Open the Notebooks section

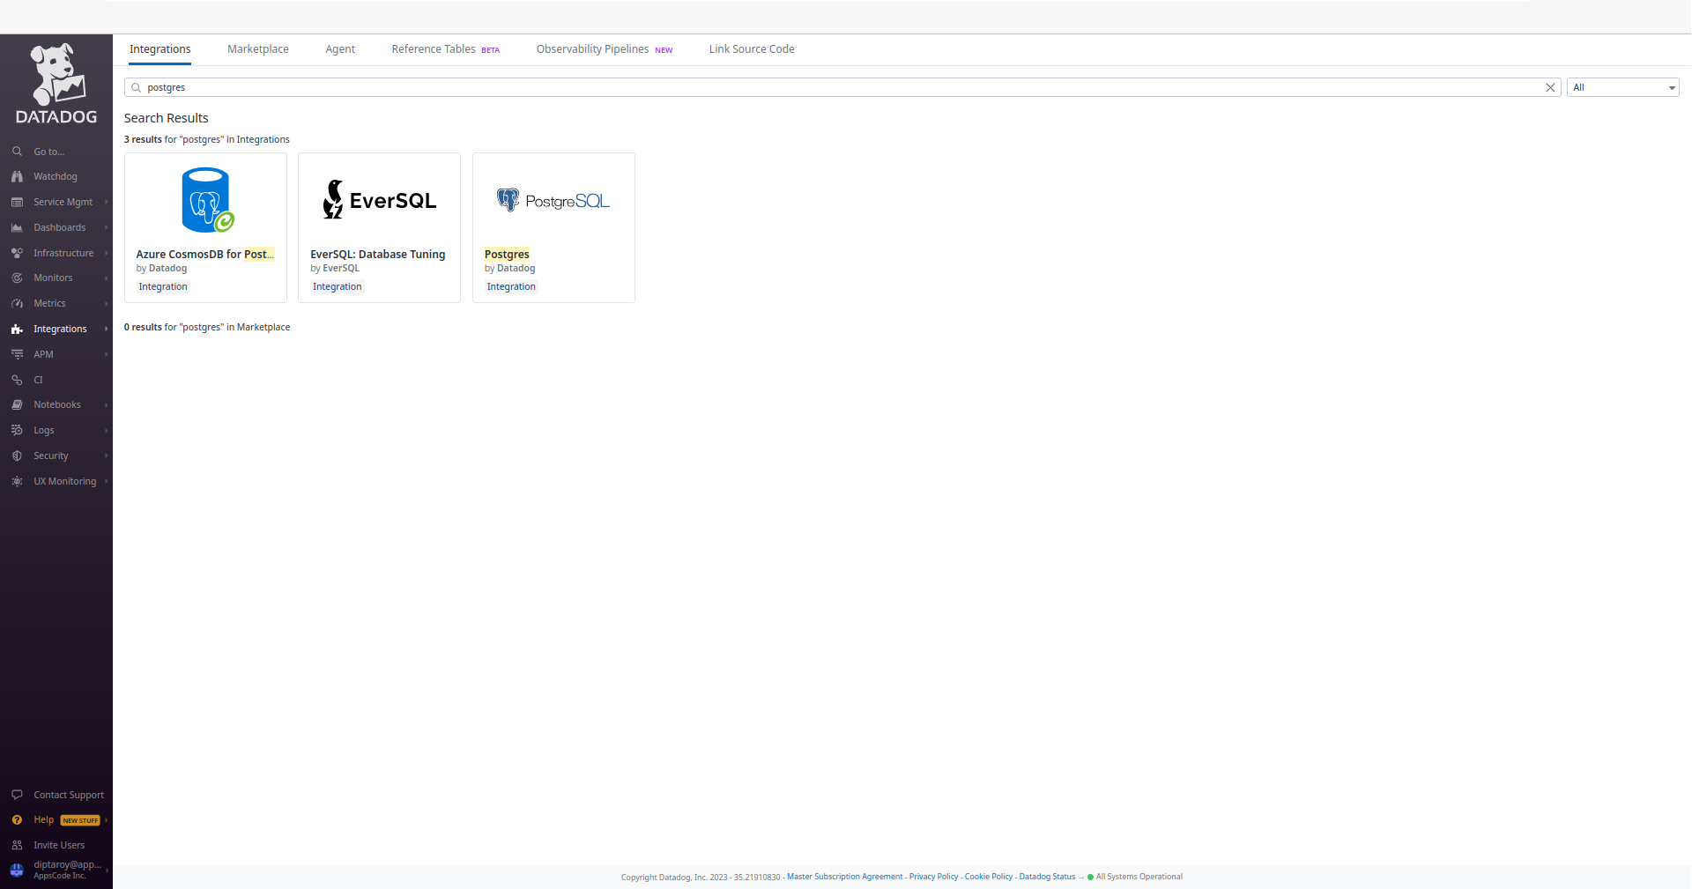coord(18,404)
